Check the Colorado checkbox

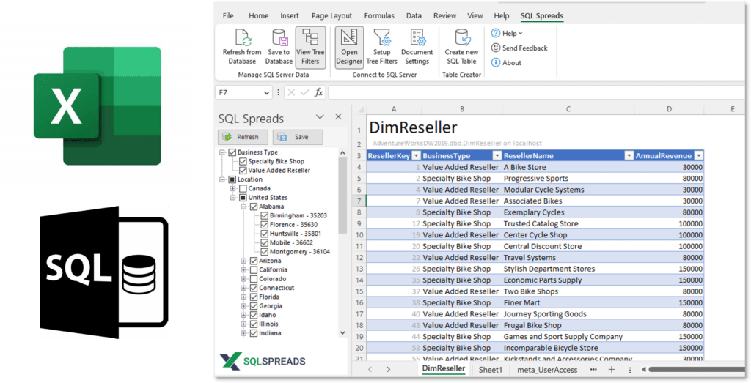pos(254,279)
